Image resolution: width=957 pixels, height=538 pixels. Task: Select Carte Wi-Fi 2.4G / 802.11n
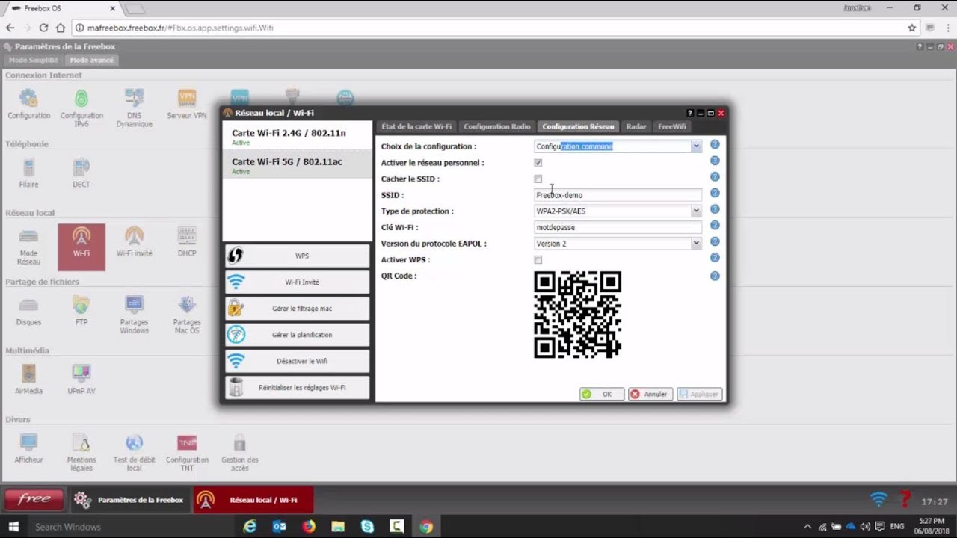(297, 136)
